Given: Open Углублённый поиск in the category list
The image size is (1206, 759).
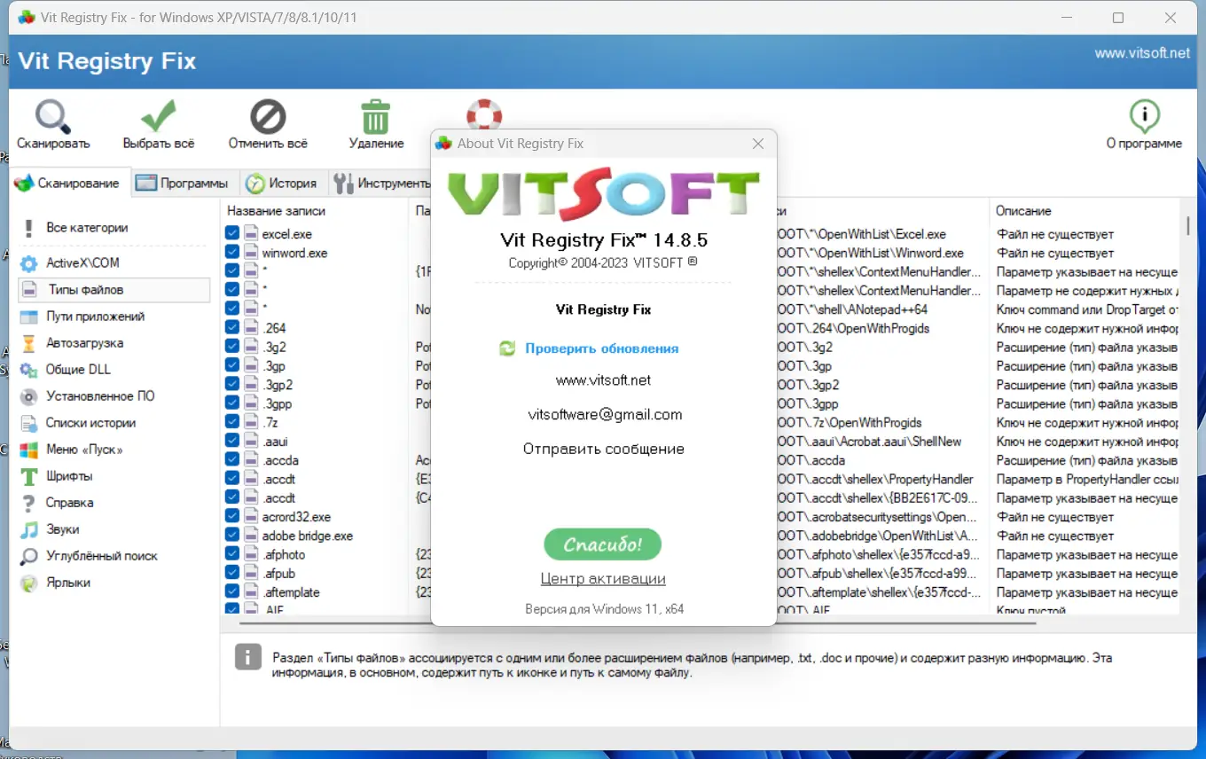Looking at the screenshot, I should tap(98, 556).
